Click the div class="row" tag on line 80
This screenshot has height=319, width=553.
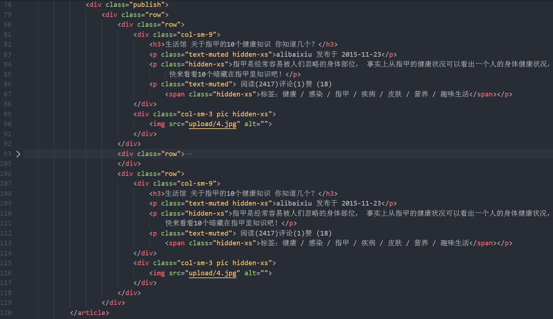[x=151, y=25]
